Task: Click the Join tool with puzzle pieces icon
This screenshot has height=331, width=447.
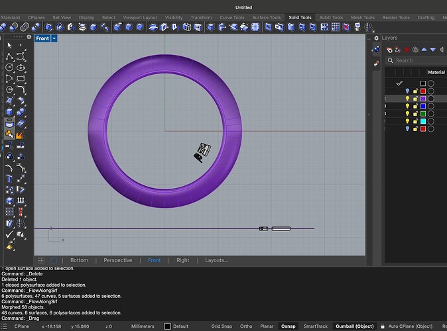Action: [x=9, y=134]
